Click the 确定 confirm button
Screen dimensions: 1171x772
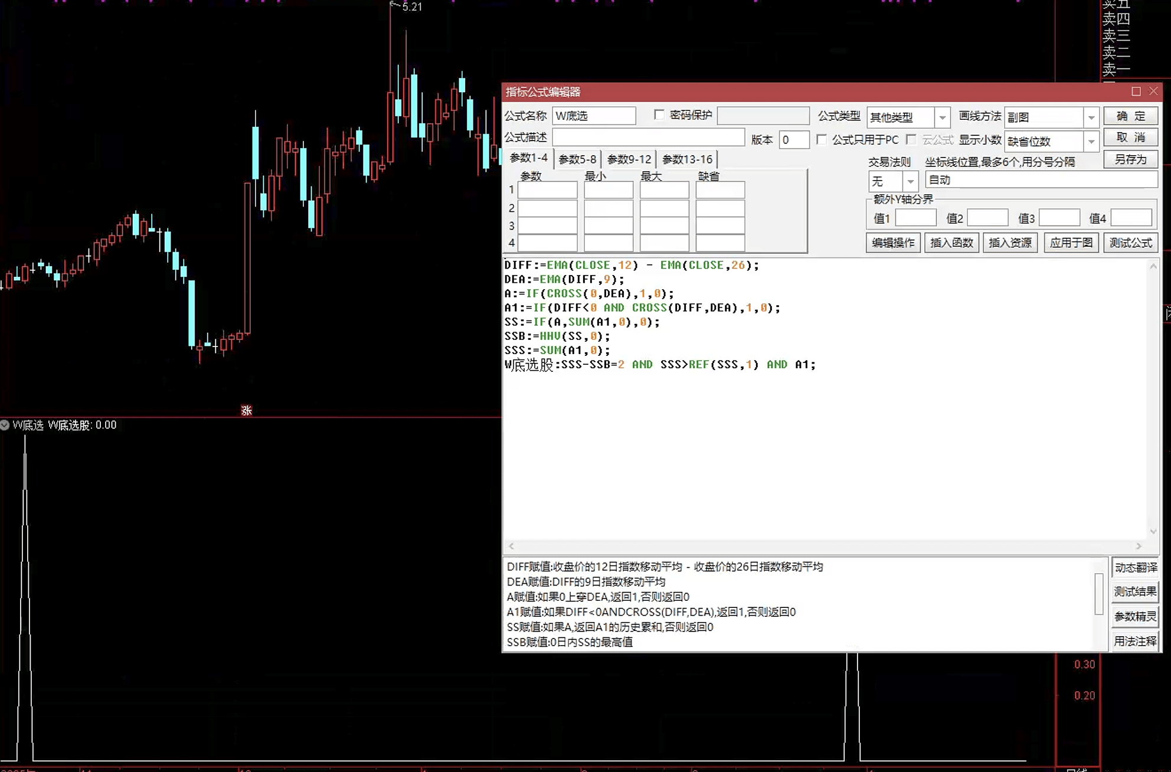[x=1130, y=116]
